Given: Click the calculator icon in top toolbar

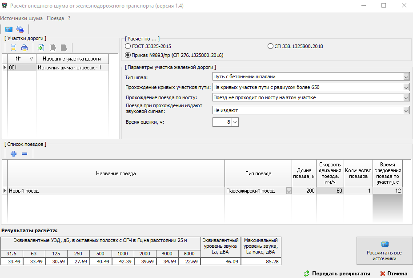Looking at the screenshot, I should (x=9, y=29).
